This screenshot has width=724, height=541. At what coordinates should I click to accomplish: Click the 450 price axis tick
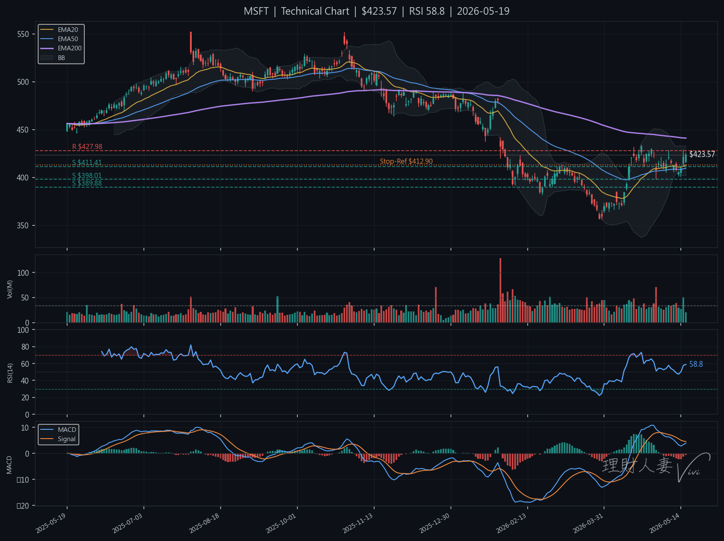click(23, 130)
